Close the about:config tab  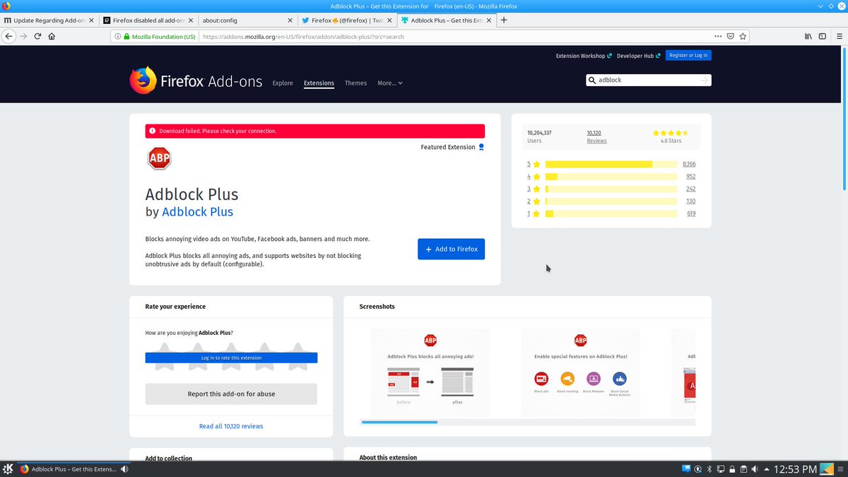point(290,20)
